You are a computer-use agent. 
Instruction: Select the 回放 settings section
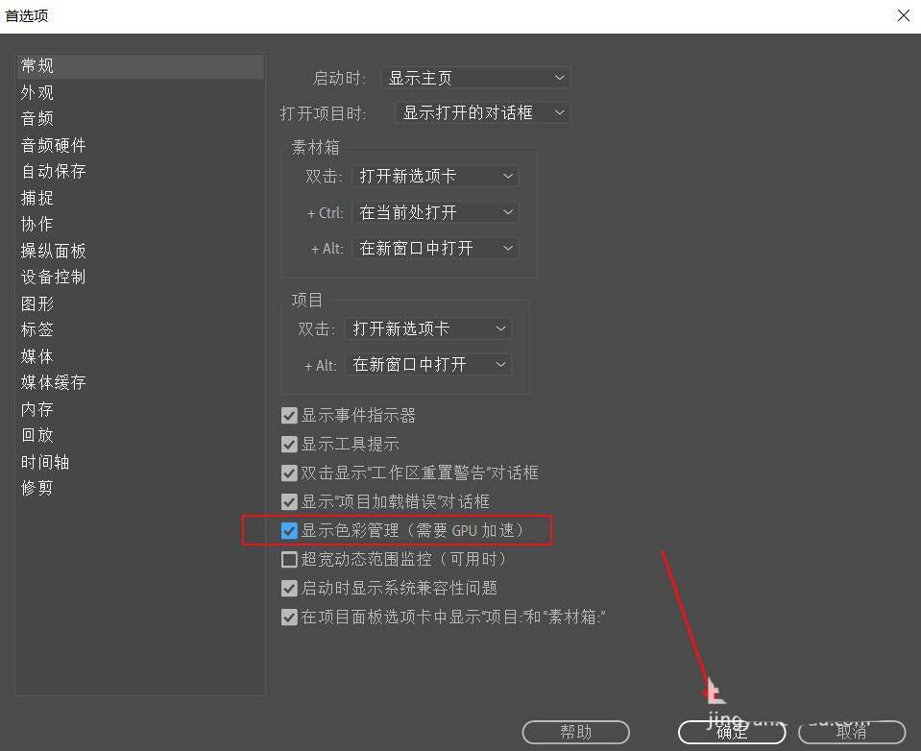(36, 435)
